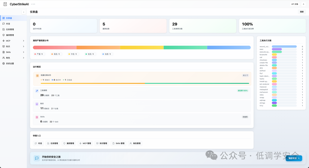Go to 对话 in the sidebar
Image resolution: width=309 pixels, height=168 pixels.
click(x=13, y=24)
